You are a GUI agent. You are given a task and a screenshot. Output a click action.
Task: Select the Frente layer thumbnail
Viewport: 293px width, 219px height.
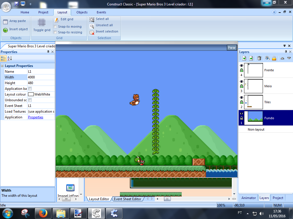coord(254,70)
